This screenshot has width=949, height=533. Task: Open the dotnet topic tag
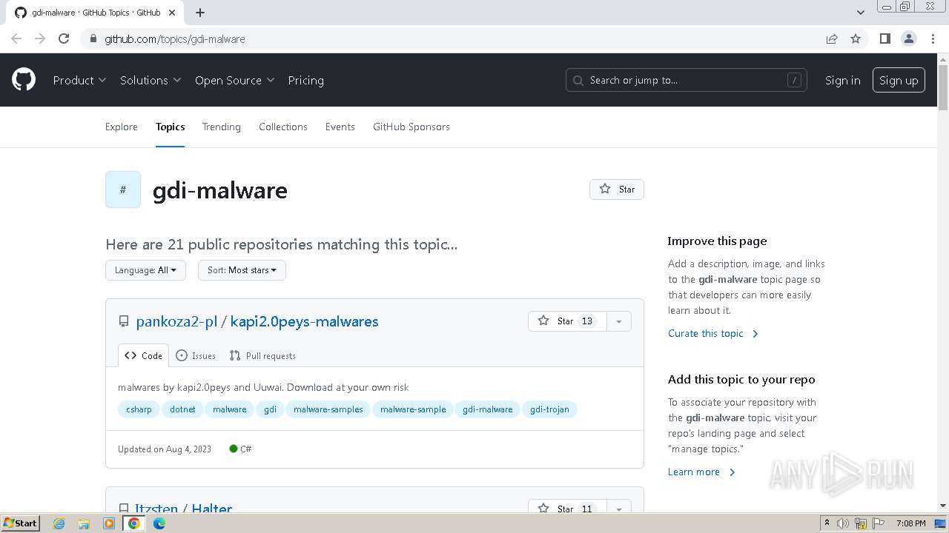click(x=182, y=409)
